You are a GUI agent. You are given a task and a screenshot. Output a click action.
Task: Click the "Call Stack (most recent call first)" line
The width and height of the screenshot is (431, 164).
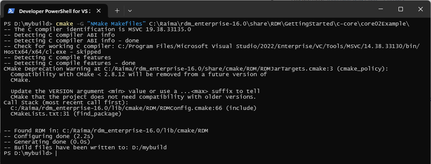[x=65, y=103]
